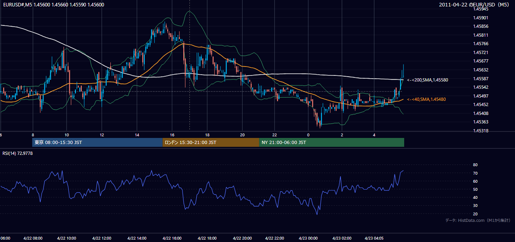Click the 4/23 04:05 time axis label

374,238
